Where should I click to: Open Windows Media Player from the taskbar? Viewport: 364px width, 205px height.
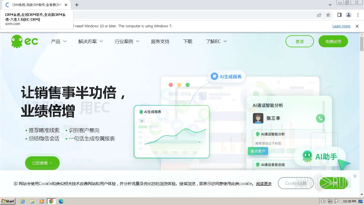pyautogui.click(x=42, y=201)
